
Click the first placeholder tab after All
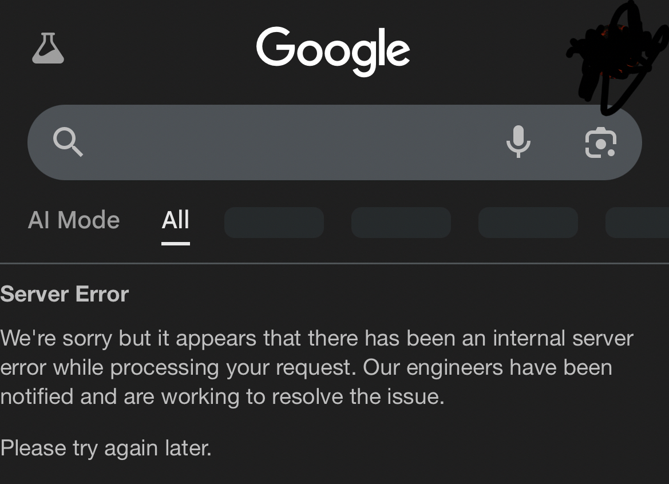274,223
